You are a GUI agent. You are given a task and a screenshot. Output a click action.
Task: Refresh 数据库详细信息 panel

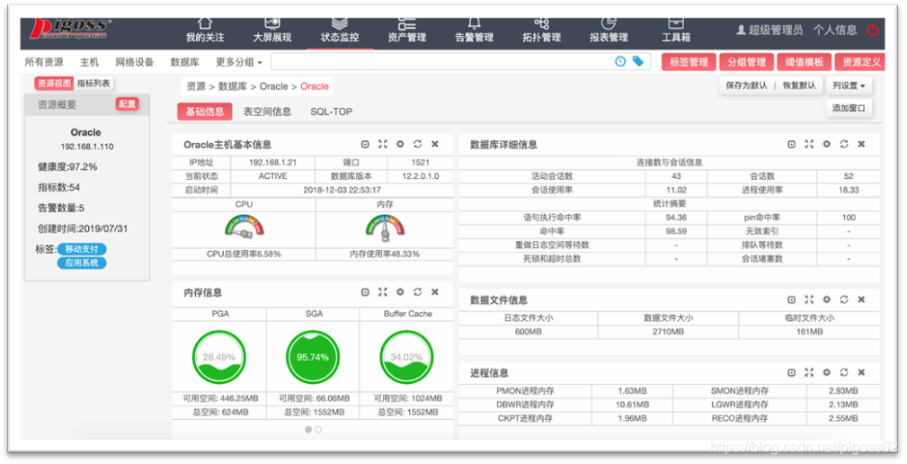844,144
